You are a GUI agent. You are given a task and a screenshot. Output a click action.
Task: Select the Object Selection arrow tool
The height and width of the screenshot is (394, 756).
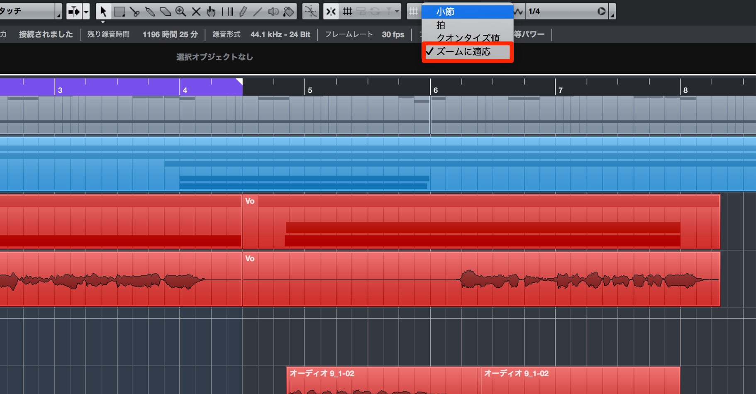point(103,12)
